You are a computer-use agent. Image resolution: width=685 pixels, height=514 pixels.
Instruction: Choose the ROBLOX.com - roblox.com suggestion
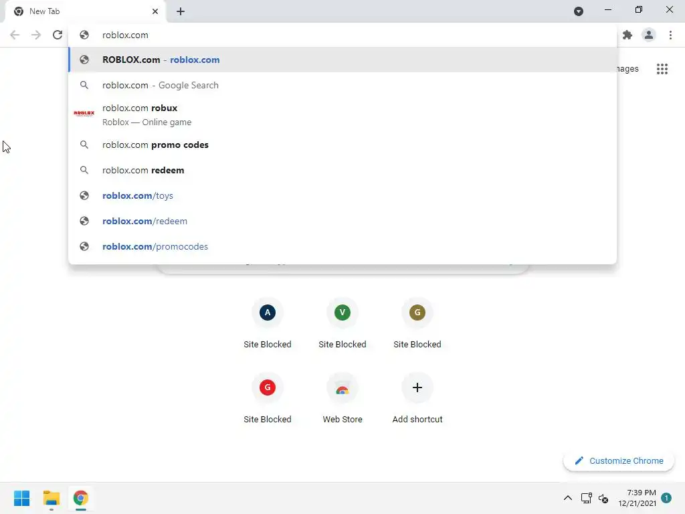pyautogui.click(x=342, y=60)
